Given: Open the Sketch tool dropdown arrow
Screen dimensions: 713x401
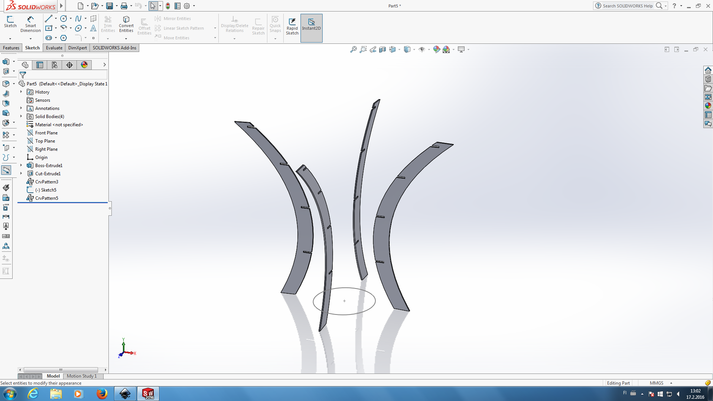Looking at the screenshot, I should (x=10, y=39).
